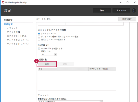Image resolution: width=138 pixels, height=102 pixels.
Task: Click the McAfee shield logo in title bar
Action: [3, 2]
